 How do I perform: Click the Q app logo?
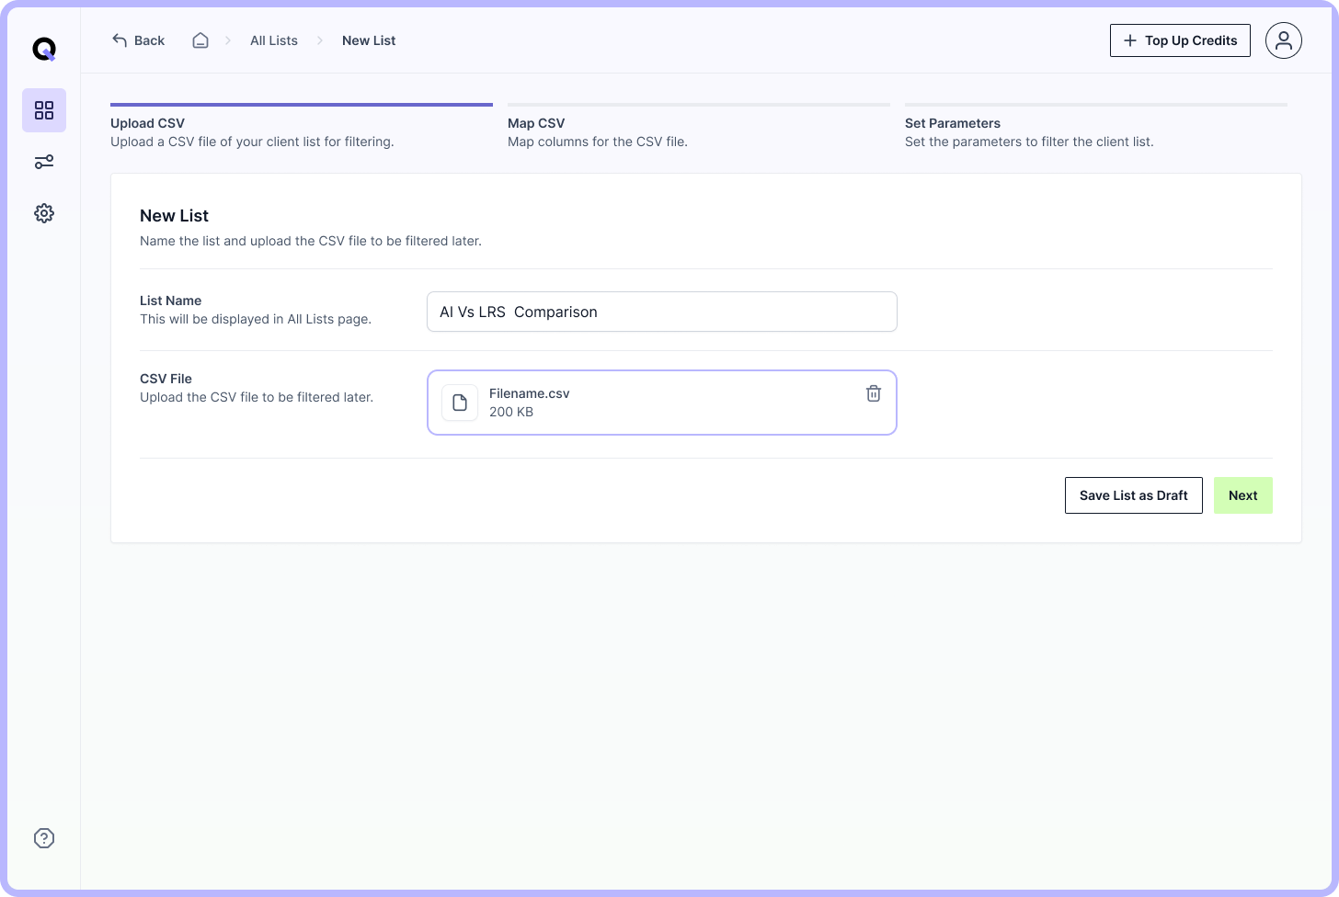coord(44,49)
